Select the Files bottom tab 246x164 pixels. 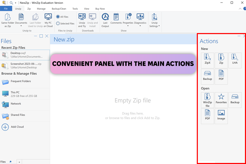tap(3, 162)
